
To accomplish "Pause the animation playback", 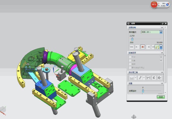I will click(143, 47).
